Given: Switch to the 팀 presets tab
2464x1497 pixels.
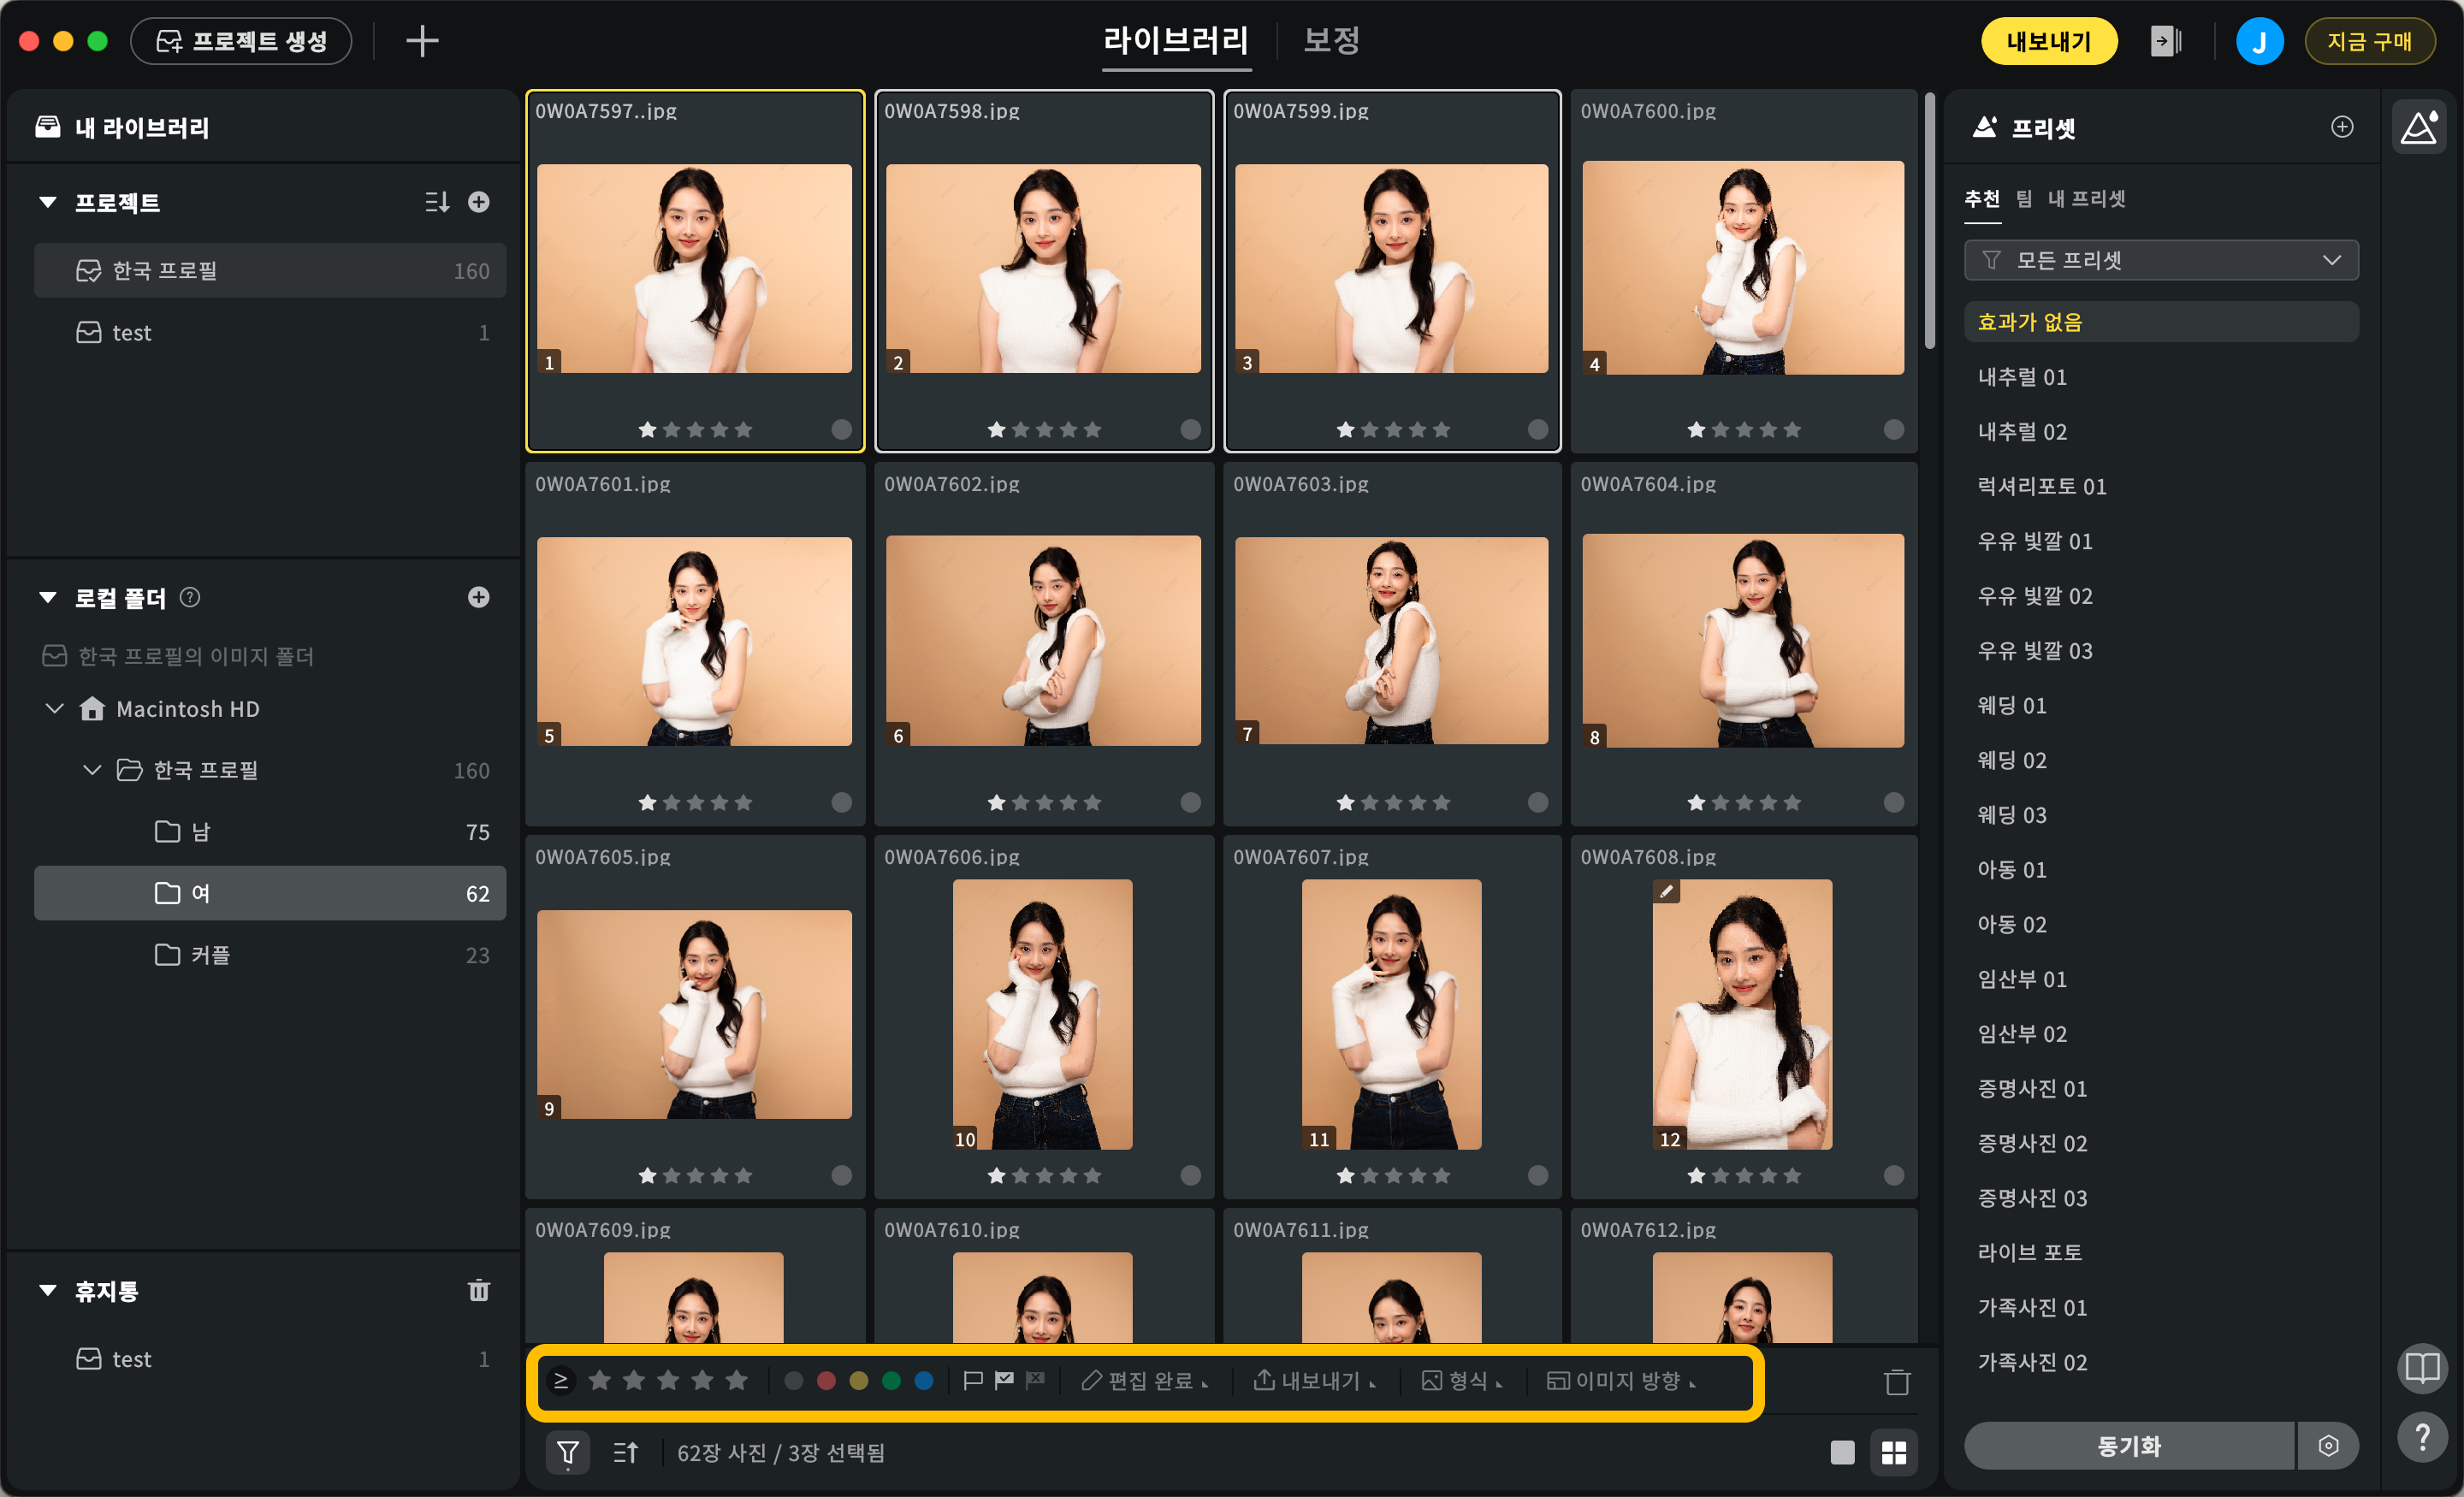Looking at the screenshot, I should pyautogui.click(x=2023, y=198).
